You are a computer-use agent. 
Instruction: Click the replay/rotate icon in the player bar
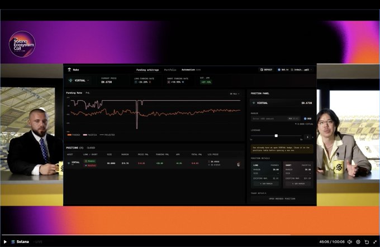tap(367, 241)
